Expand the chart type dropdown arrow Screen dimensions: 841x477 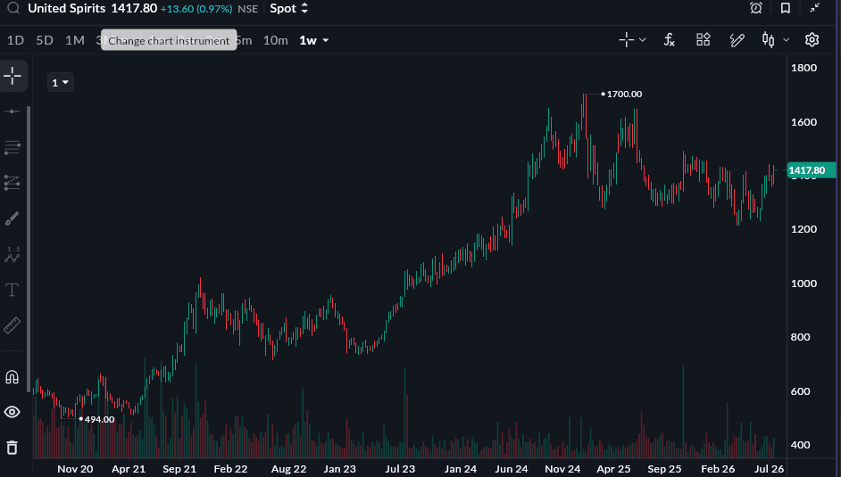tap(787, 40)
